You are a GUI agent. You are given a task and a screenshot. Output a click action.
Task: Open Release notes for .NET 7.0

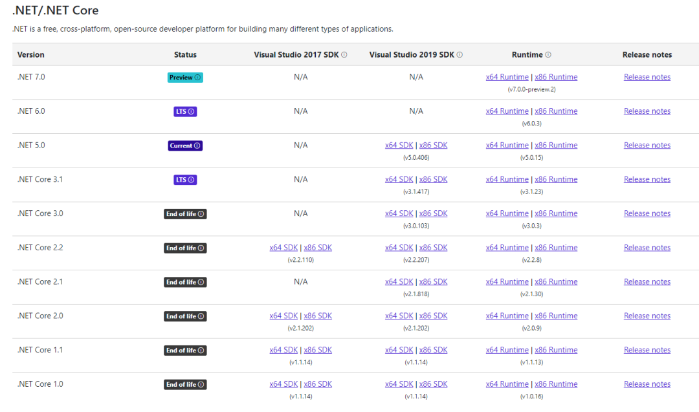(x=647, y=77)
